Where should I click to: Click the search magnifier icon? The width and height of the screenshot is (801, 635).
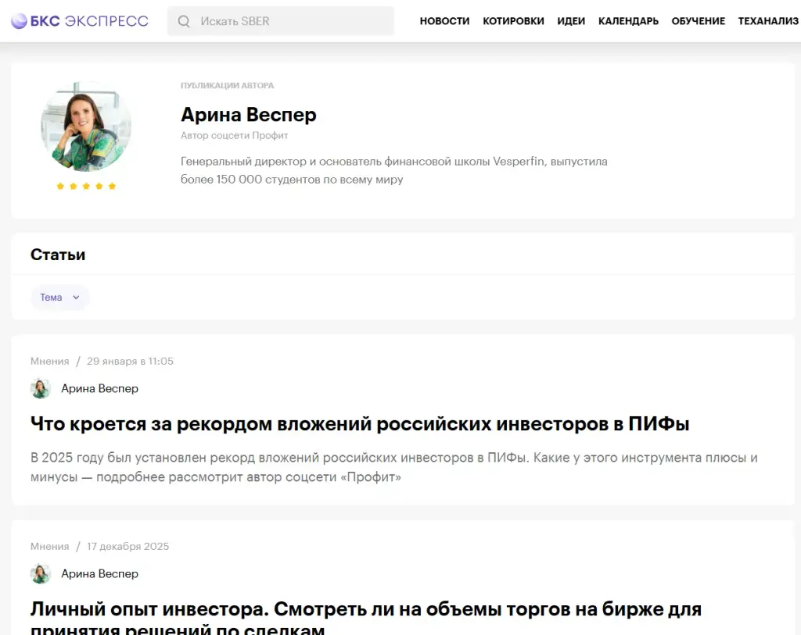[184, 21]
